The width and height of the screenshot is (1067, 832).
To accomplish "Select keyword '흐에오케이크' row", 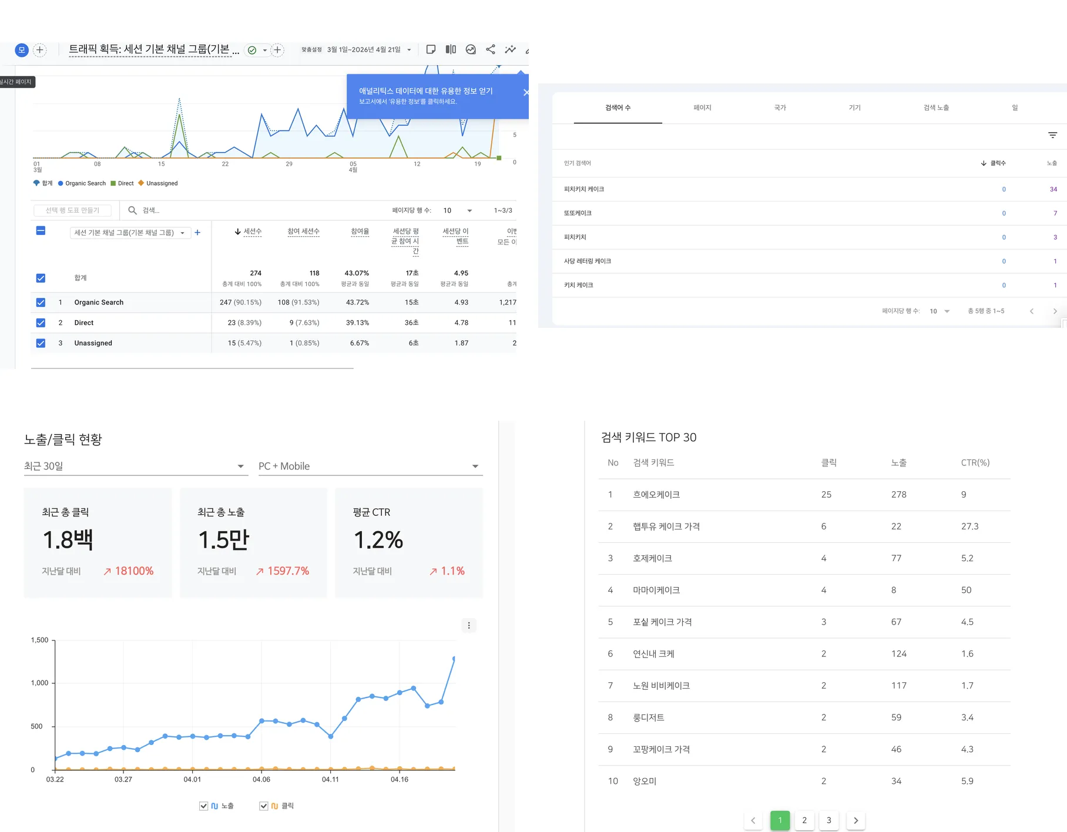I will coord(804,495).
